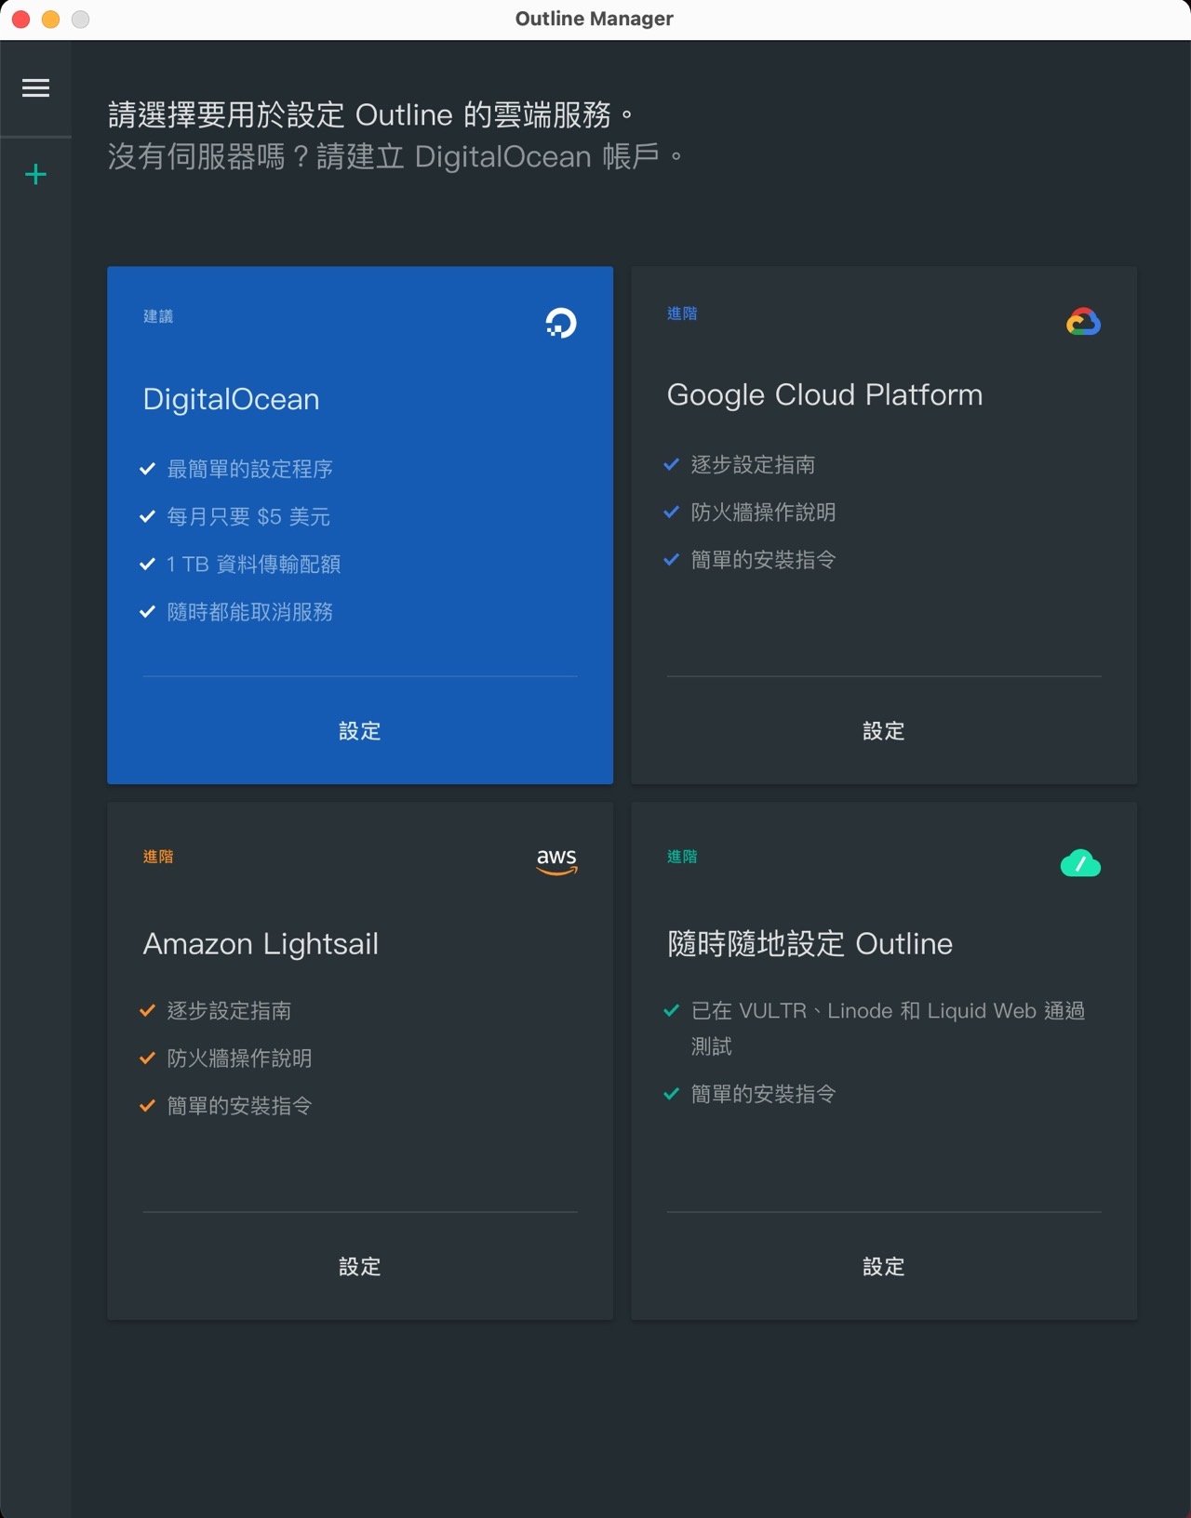Minimize the Outline Manager window
The height and width of the screenshot is (1518, 1191).
click(x=50, y=19)
